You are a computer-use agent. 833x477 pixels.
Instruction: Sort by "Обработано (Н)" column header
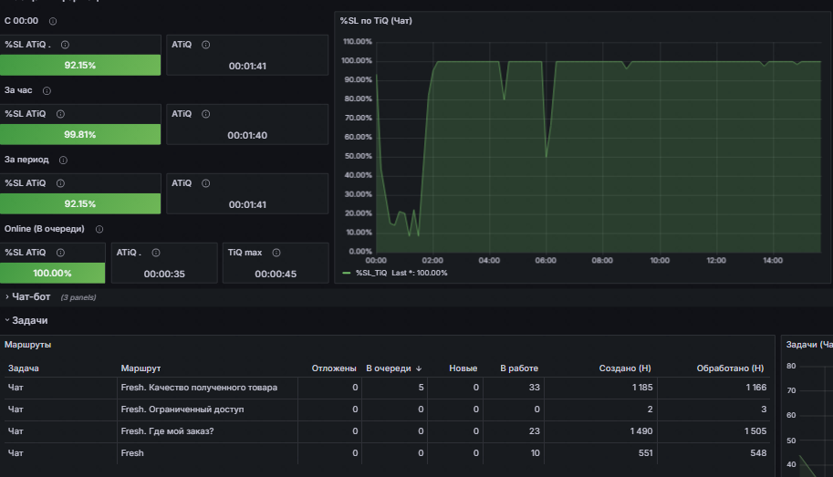point(730,368)
